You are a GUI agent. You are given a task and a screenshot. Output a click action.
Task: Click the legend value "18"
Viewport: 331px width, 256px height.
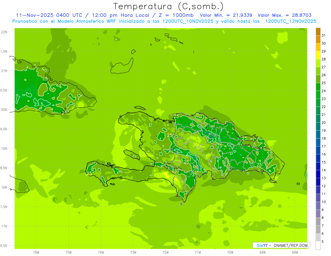[324, 138]
